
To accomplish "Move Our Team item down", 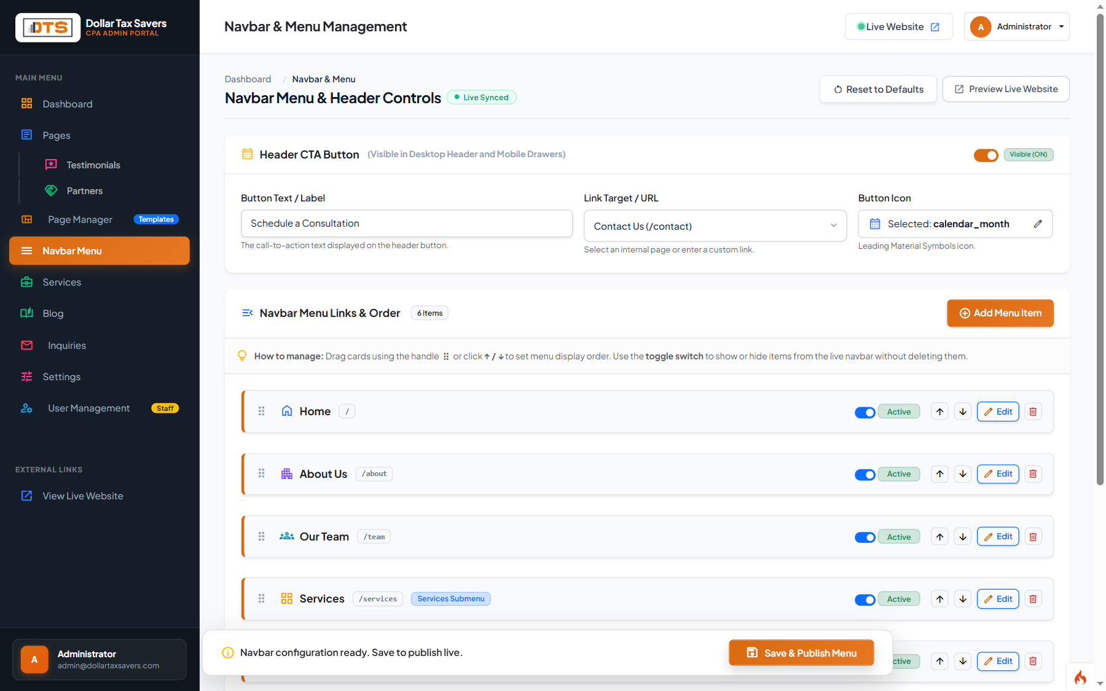I will click(963, 537).
